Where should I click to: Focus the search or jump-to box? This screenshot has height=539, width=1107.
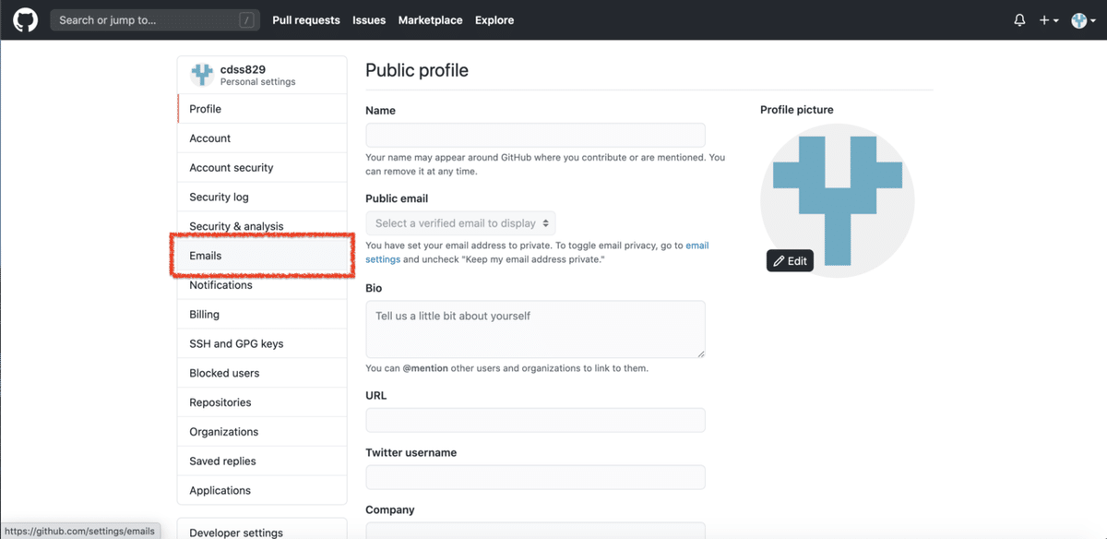(x=153, y=19)
